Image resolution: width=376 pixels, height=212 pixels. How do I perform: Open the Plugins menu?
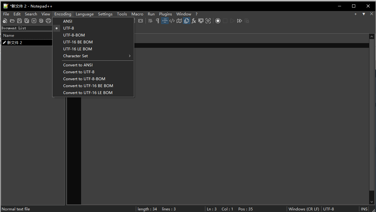165,14
